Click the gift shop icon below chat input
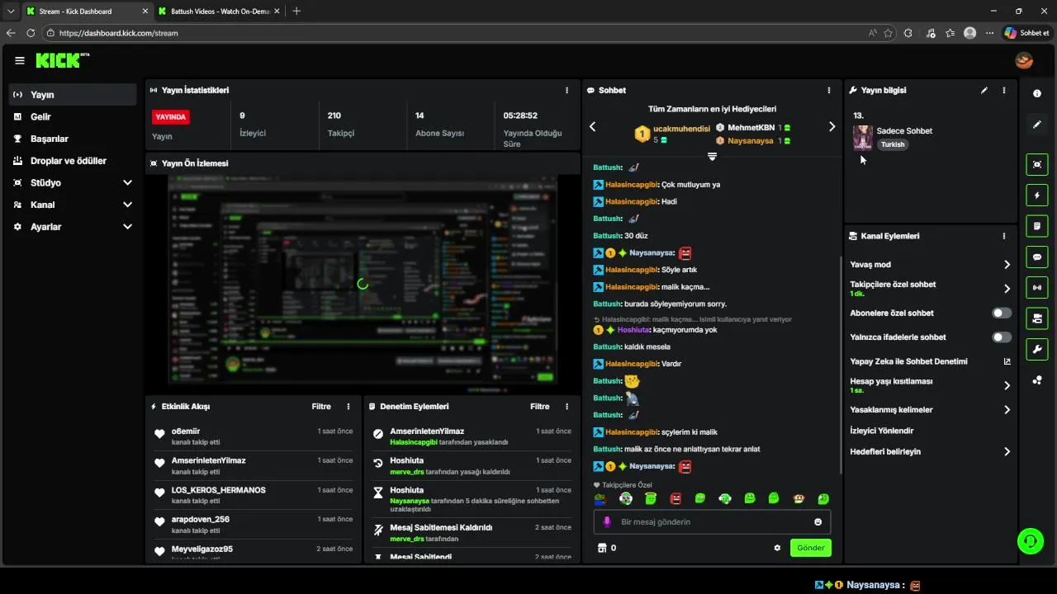 [x=602, y=548]
